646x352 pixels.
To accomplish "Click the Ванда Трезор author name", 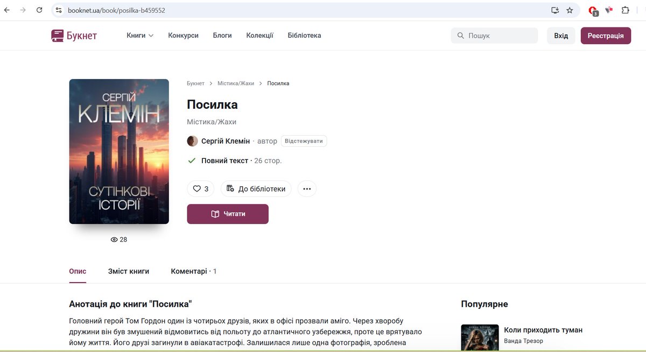I will coord(524,341).
